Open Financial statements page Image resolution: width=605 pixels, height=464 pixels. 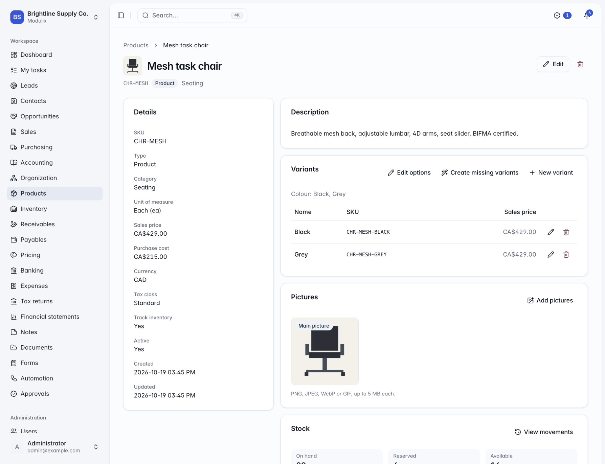click(55, 317)
